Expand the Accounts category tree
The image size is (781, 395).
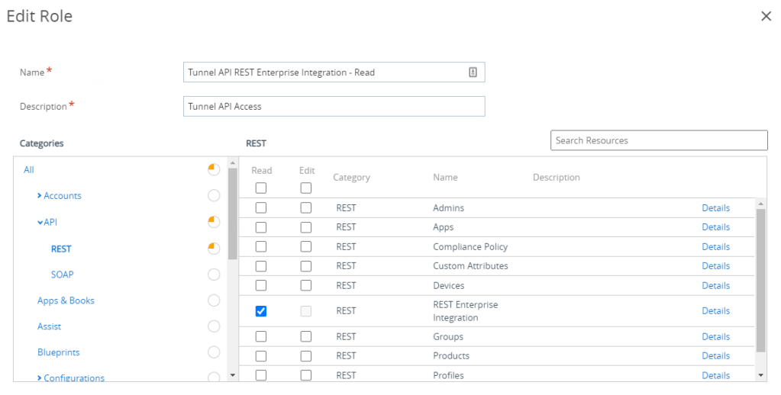pos(40,196)
